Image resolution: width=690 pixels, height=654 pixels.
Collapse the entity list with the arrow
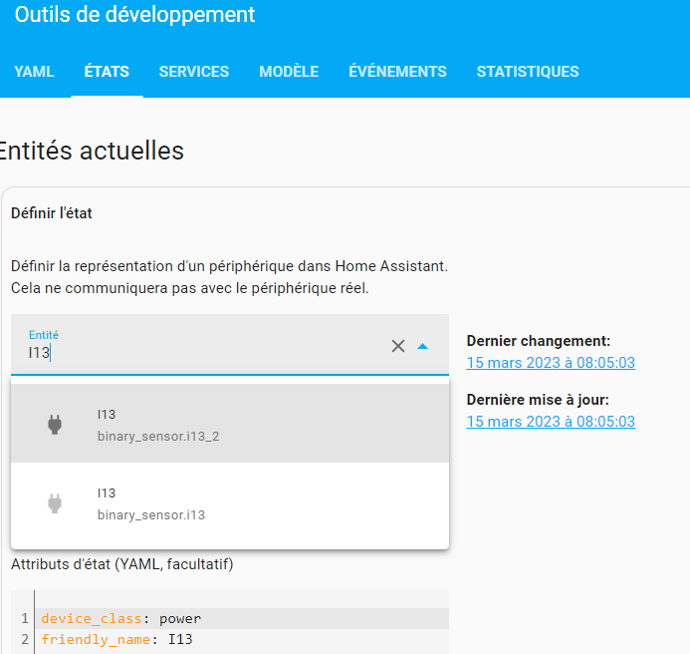coord(423,346)
